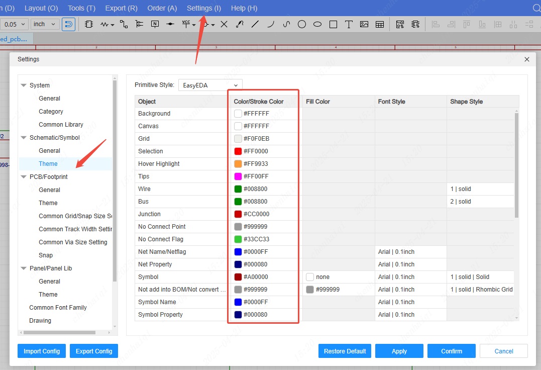
Task: Click the Net Label tool icon
Action: click(155, 24)
